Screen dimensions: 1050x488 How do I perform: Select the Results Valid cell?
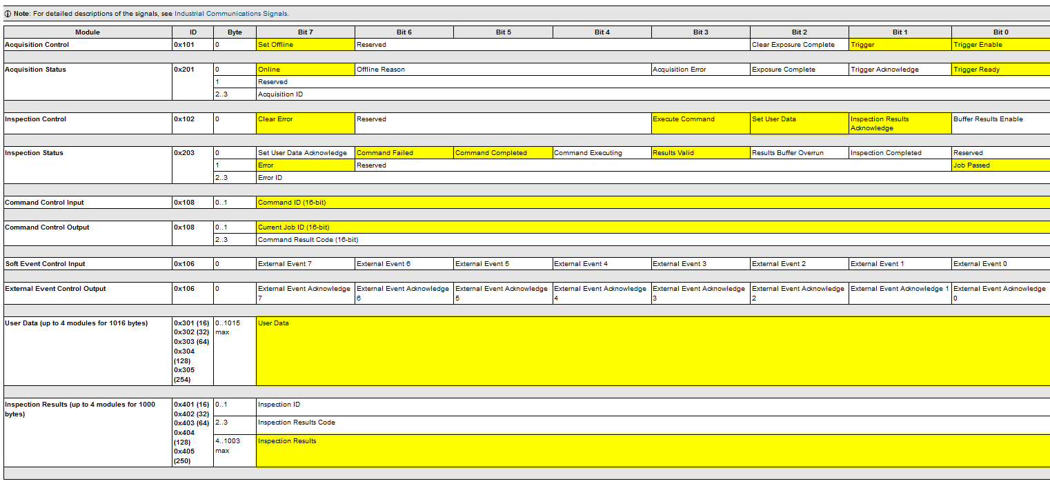point(701,153)
